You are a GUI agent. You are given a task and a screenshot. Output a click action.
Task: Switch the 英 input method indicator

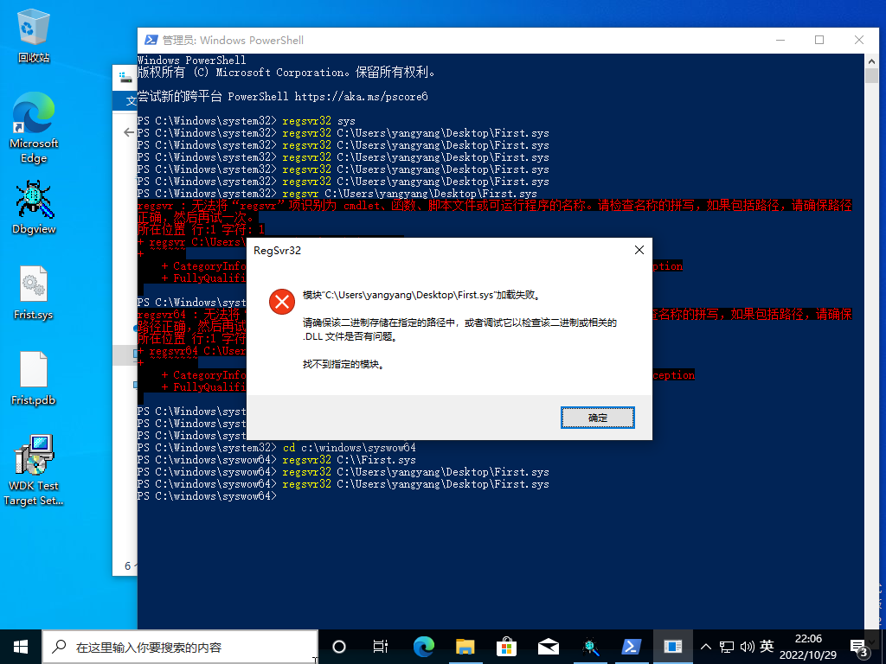point(767,646)
